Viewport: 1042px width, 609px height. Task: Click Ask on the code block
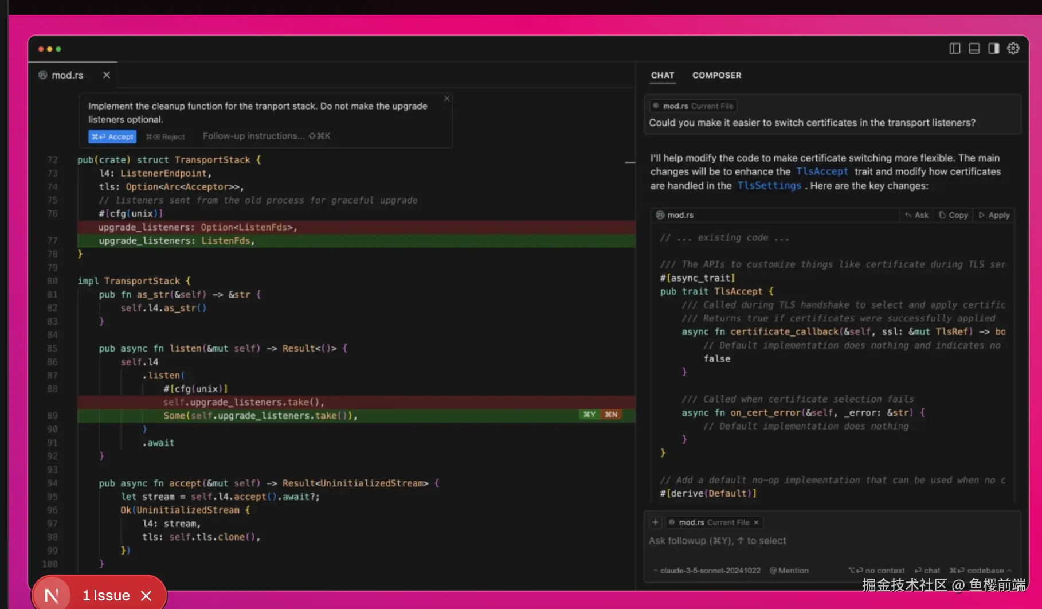[x=916, y=215]
